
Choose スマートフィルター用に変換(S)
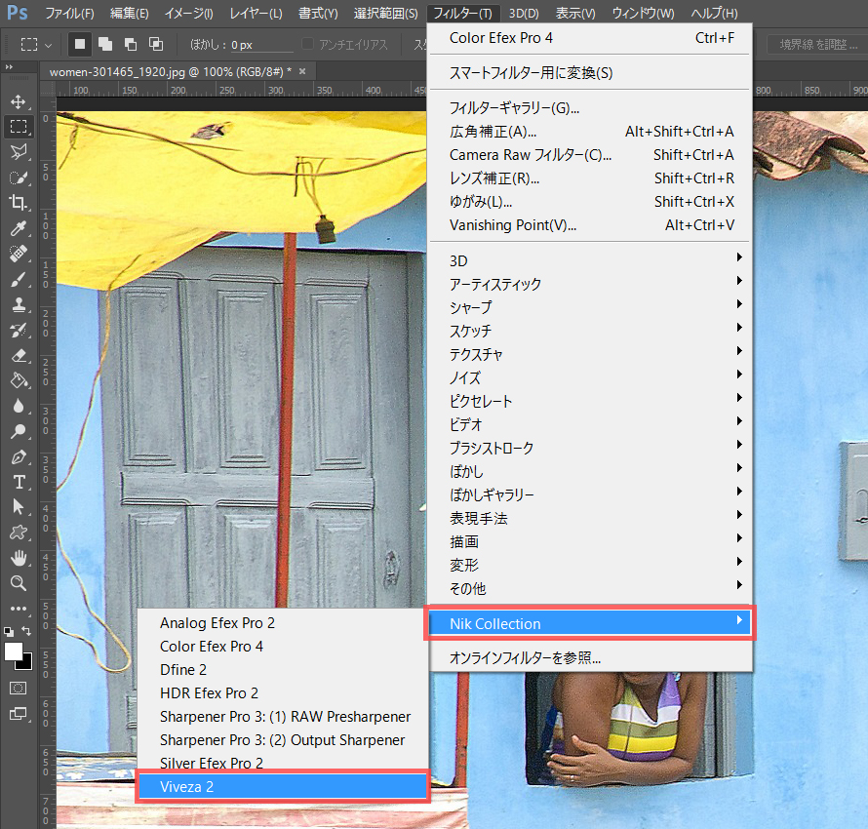click(589, 72)
